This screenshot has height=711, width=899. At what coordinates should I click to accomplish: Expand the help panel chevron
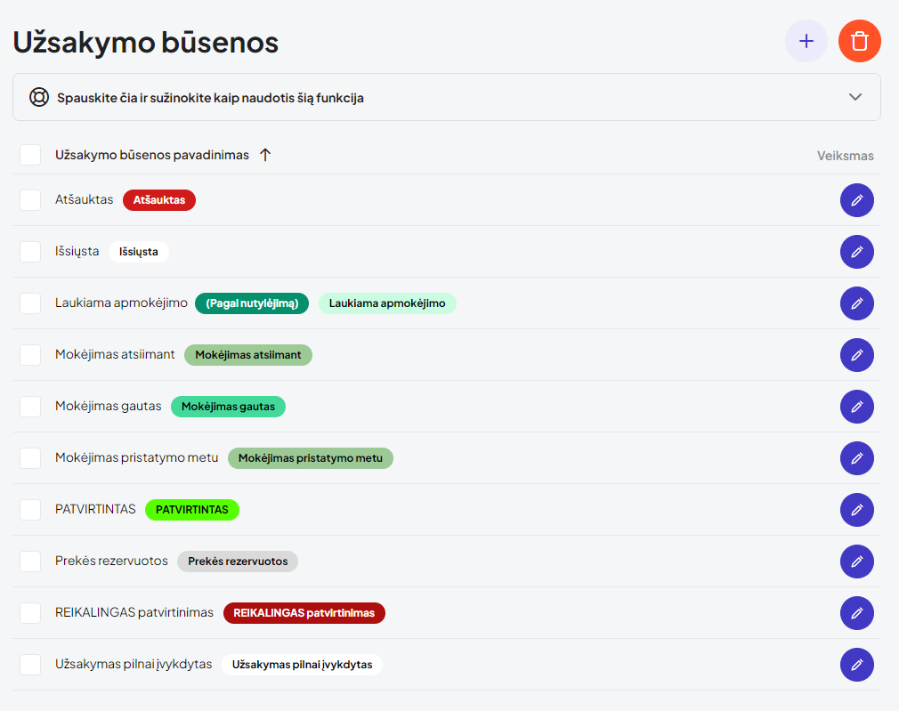855,97
